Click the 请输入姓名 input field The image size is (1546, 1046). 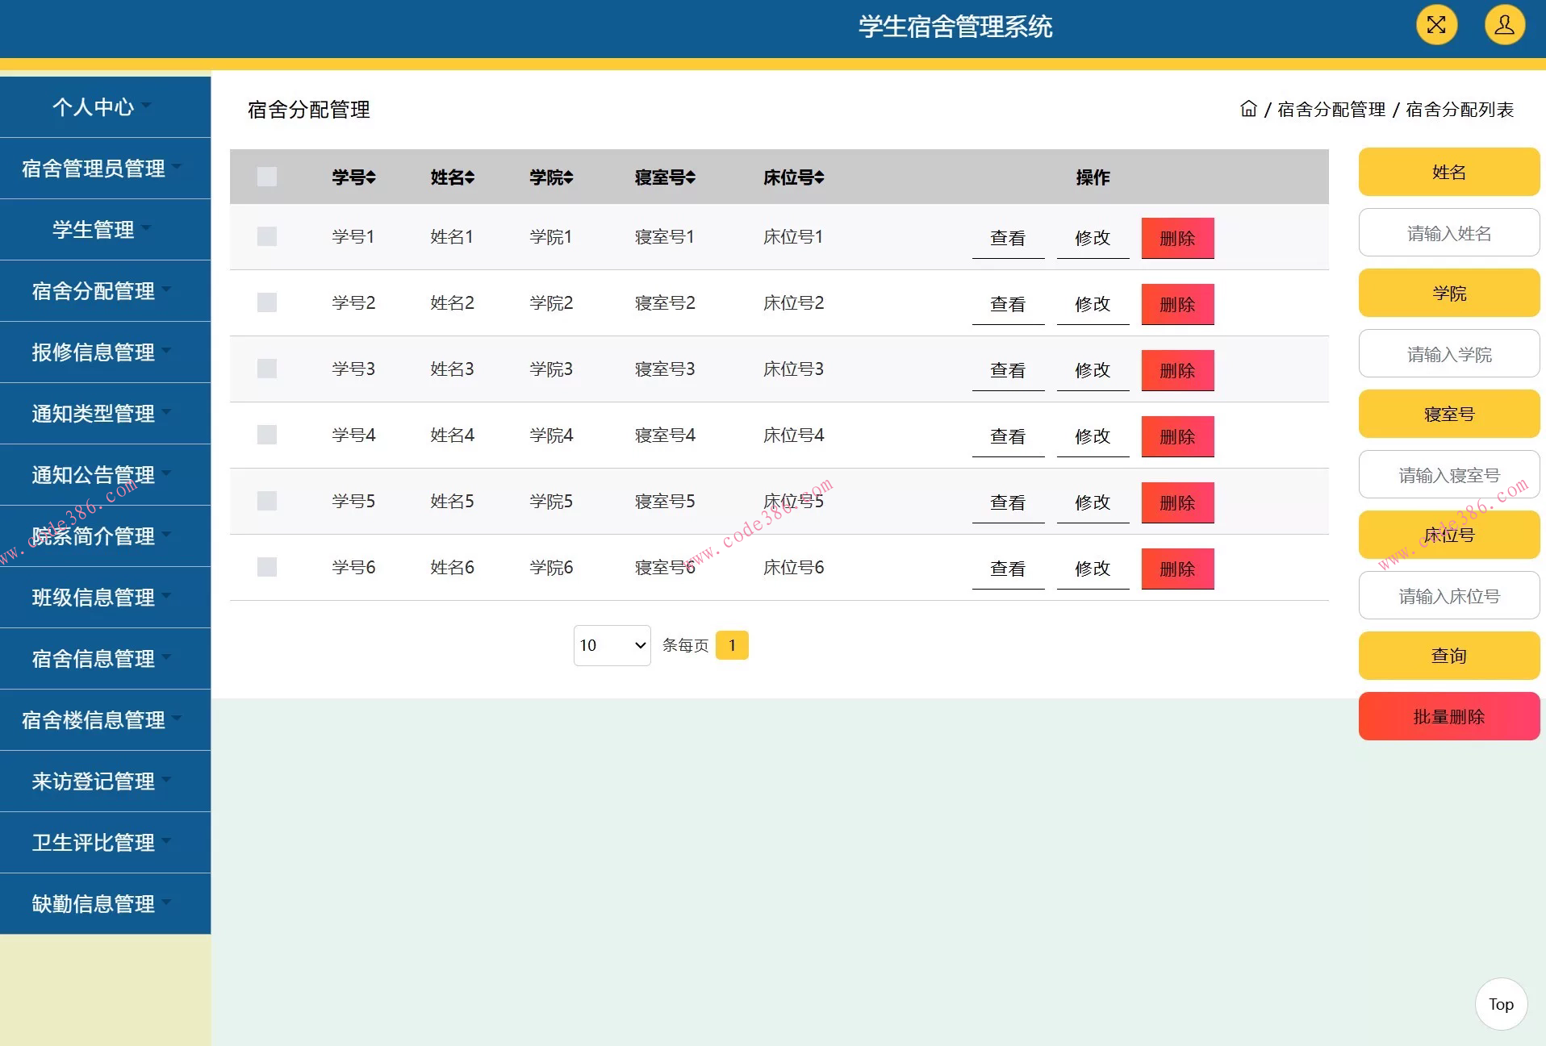pos(1448,232)
